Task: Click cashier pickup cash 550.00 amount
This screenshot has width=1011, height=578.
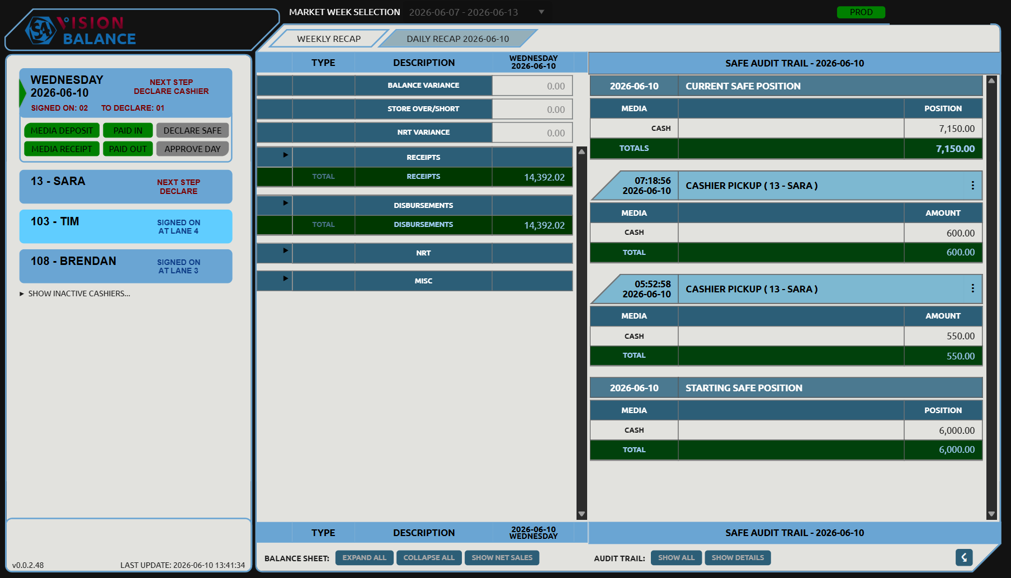Action: [961, 336]
